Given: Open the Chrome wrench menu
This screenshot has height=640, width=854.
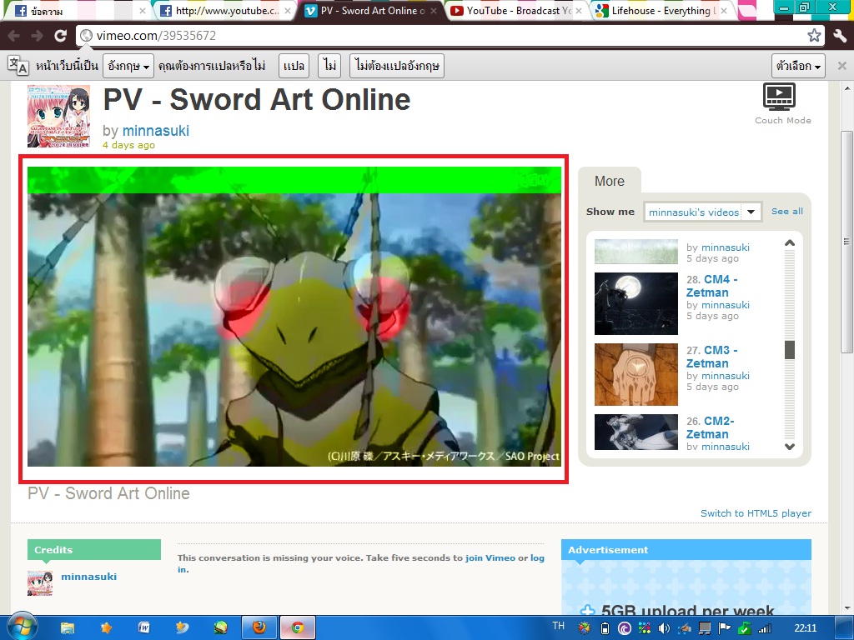Looking at the screenshot, I should tap(839, 36).
